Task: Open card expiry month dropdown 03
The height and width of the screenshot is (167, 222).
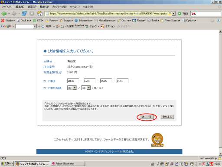Action: point(72,88)
